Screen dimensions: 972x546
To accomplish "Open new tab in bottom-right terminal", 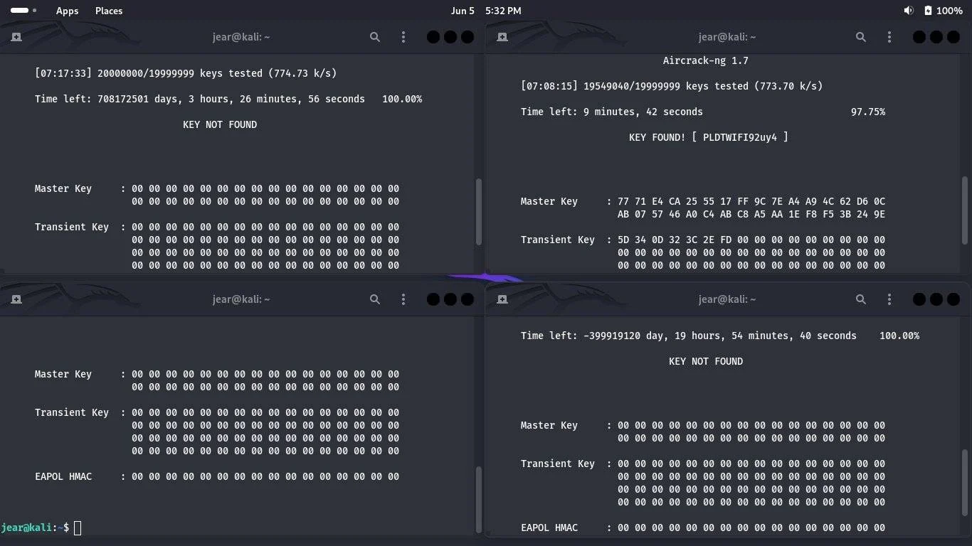I will click(x=502, y=299).
